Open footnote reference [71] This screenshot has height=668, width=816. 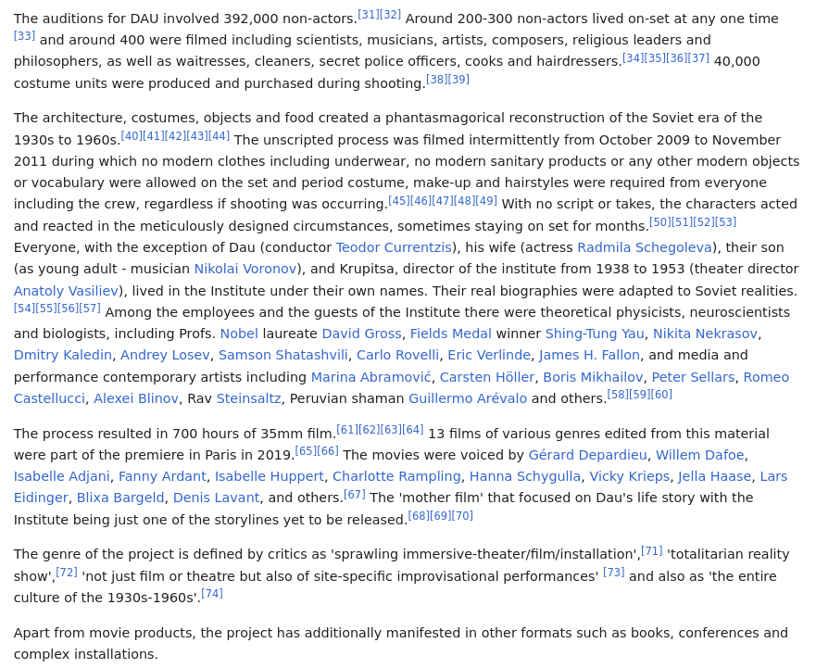click(x=651, y=550)
